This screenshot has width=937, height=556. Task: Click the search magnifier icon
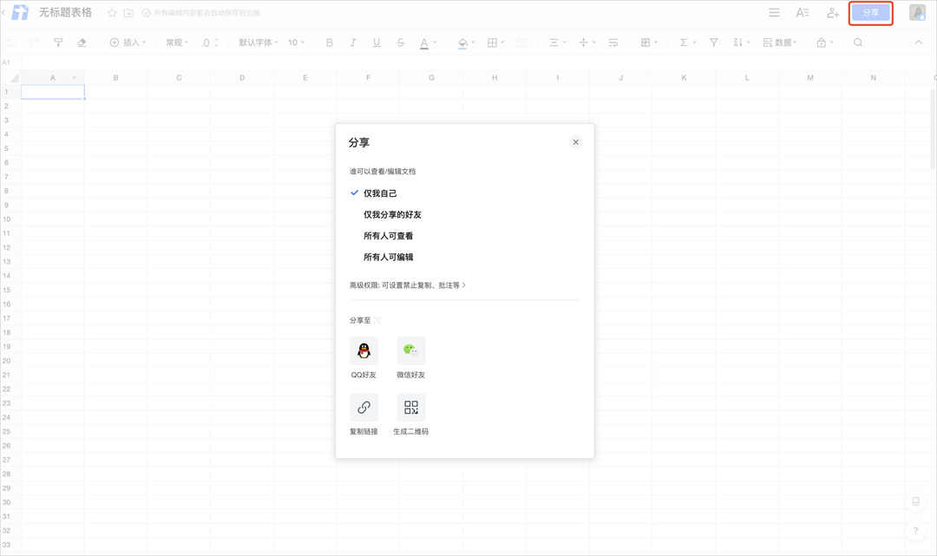tap(858, 43)
